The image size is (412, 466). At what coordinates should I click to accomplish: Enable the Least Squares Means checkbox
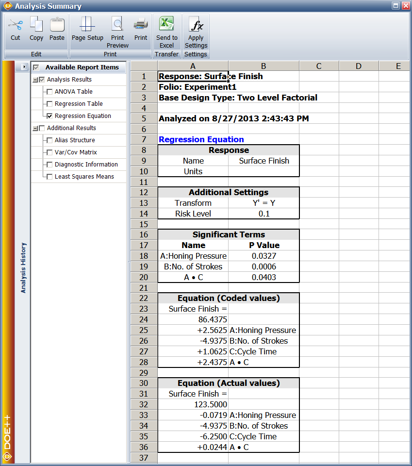49,177
